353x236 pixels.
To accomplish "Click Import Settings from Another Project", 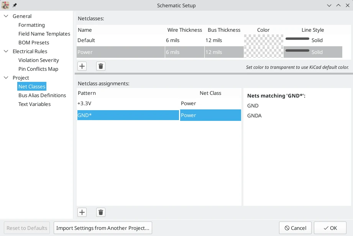I will point(103,228).
